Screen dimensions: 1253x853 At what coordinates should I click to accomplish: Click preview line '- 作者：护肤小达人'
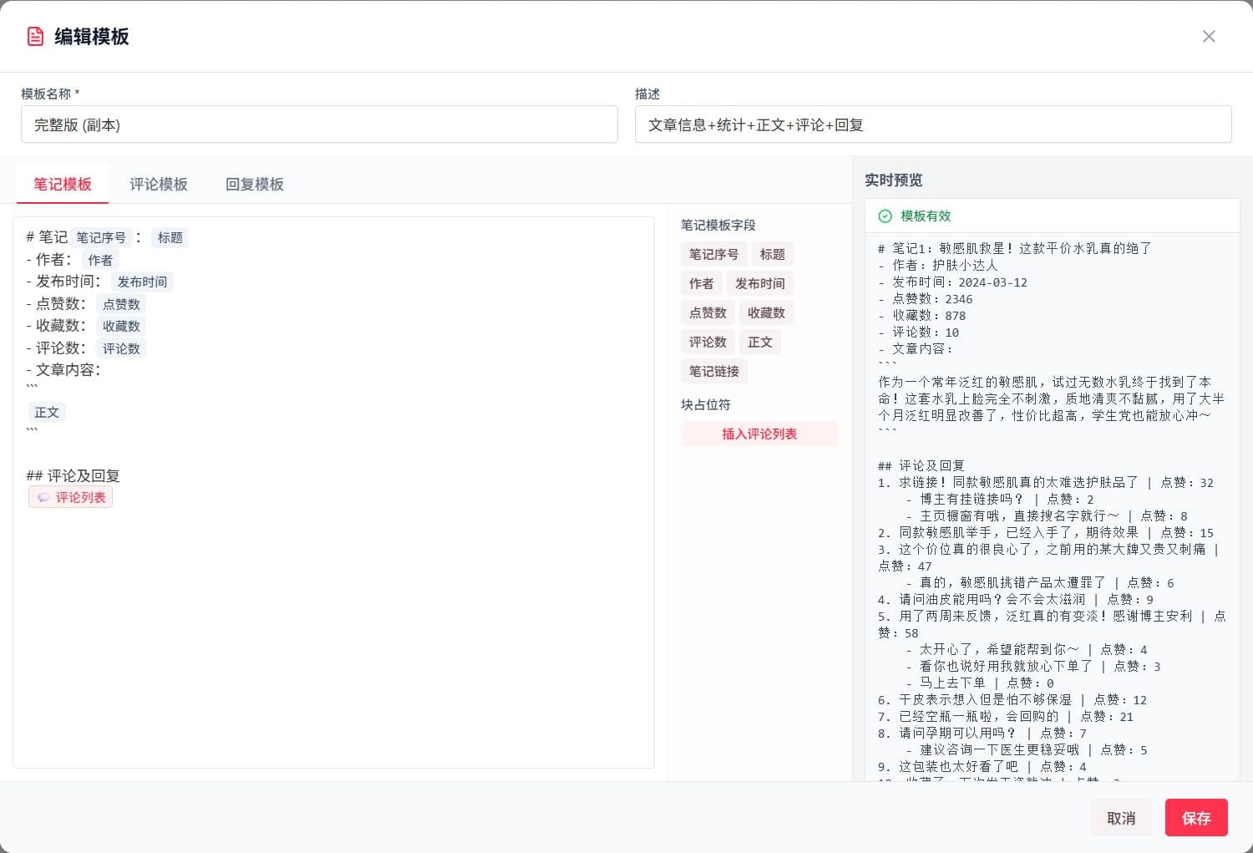(x=938, y=265)
